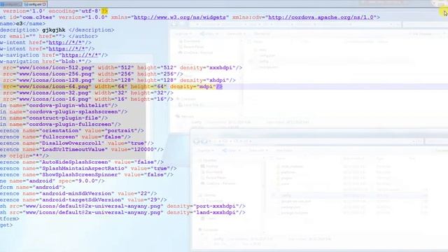
Task: Click the "DisallowOverscroll" preference name
Action: 71,143
